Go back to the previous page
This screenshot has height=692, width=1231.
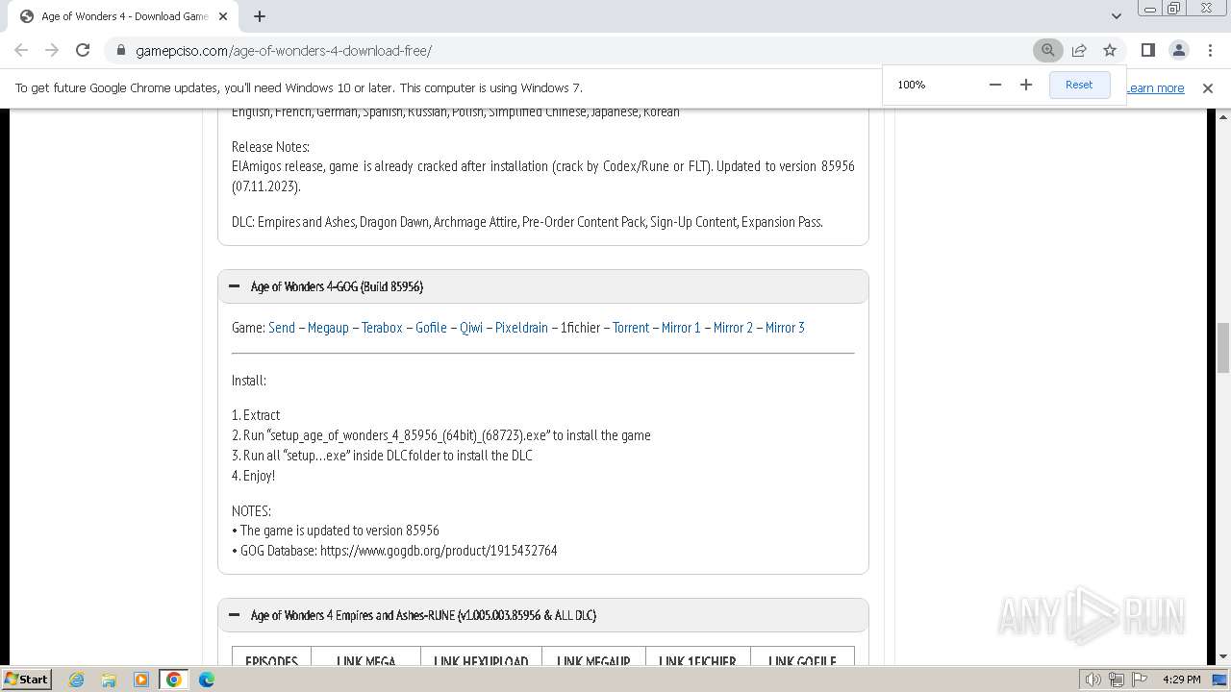coord(21,50)
